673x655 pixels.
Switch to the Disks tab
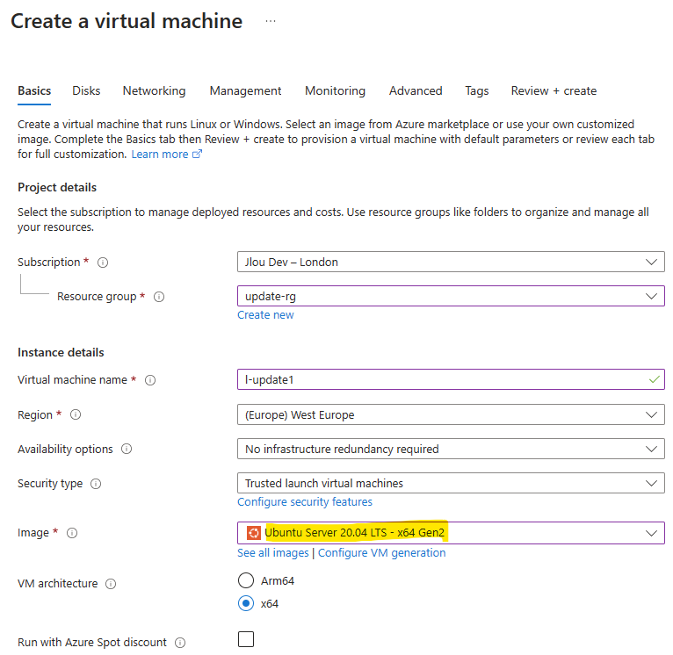[86, 91]
